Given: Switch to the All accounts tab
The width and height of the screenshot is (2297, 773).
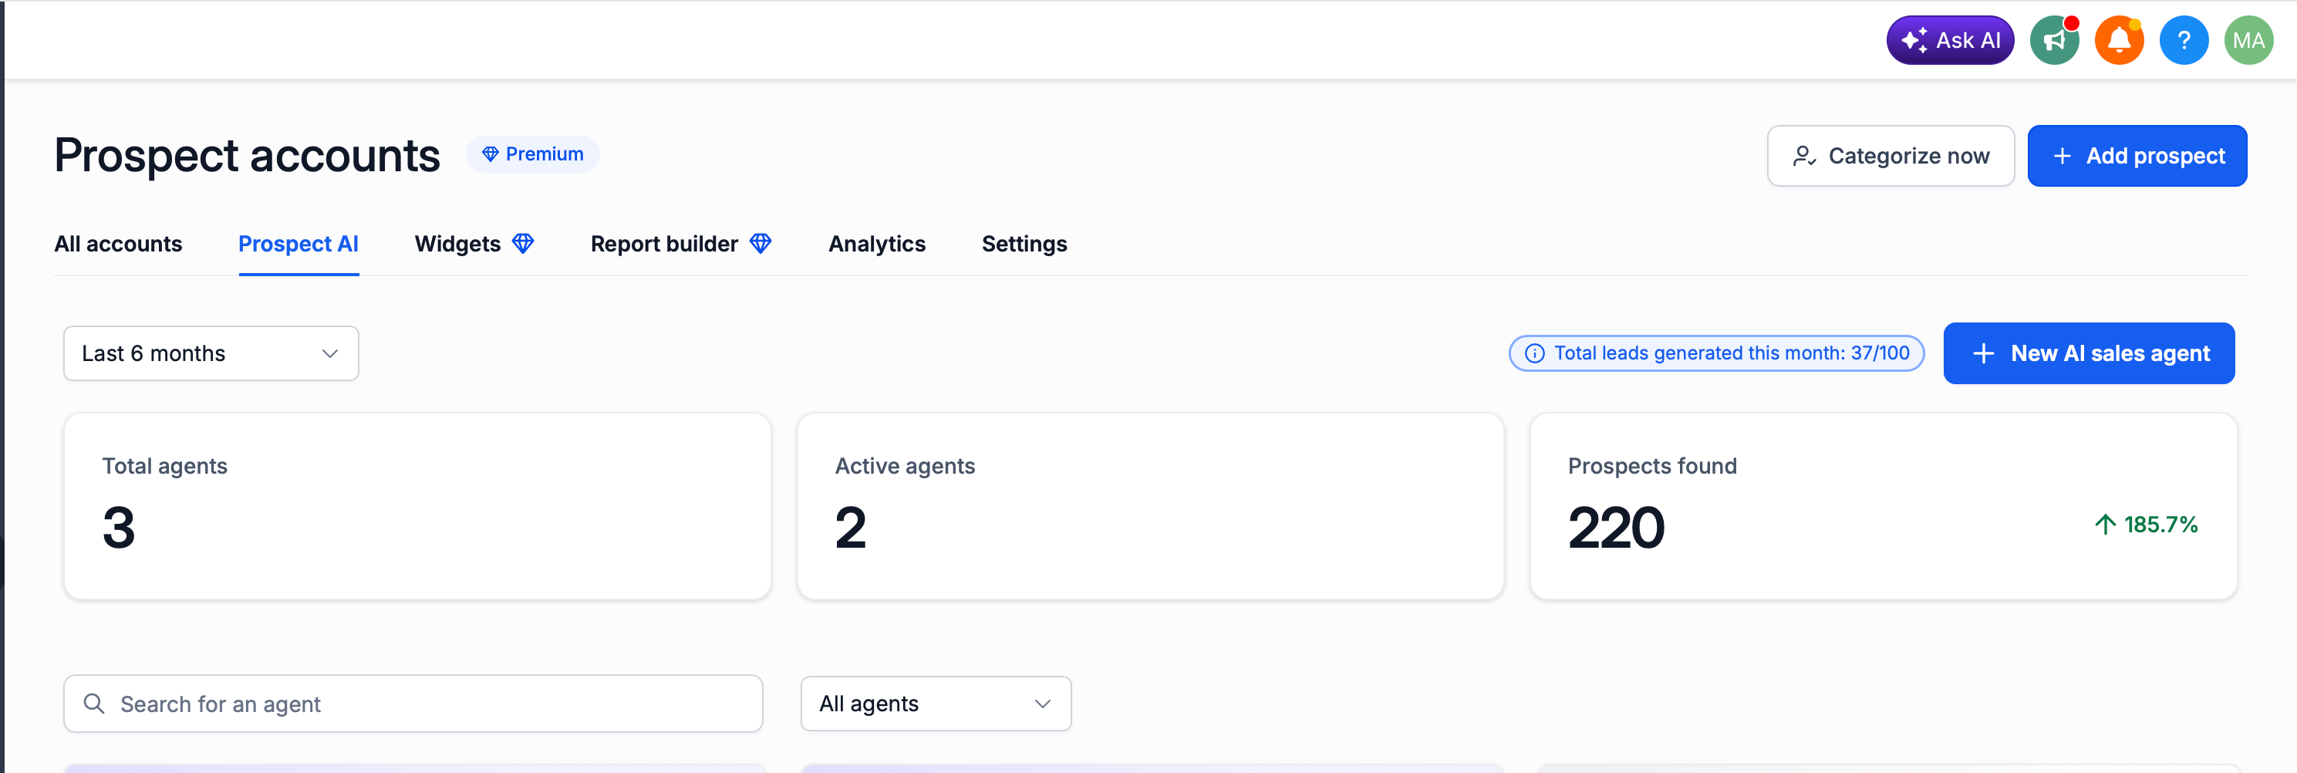Looking at the screenshot, I should coord(118,244).
